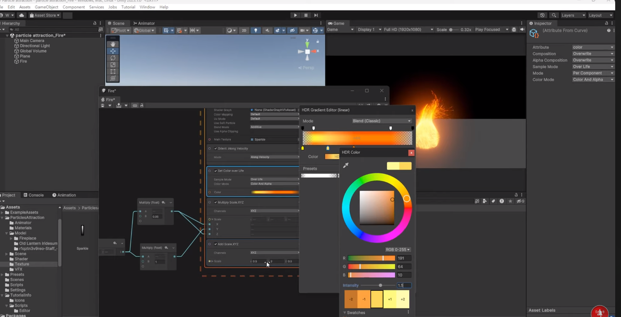Select the Rotate tool icon
This screenshot has height=317, width=621.
tap(113, 58)
